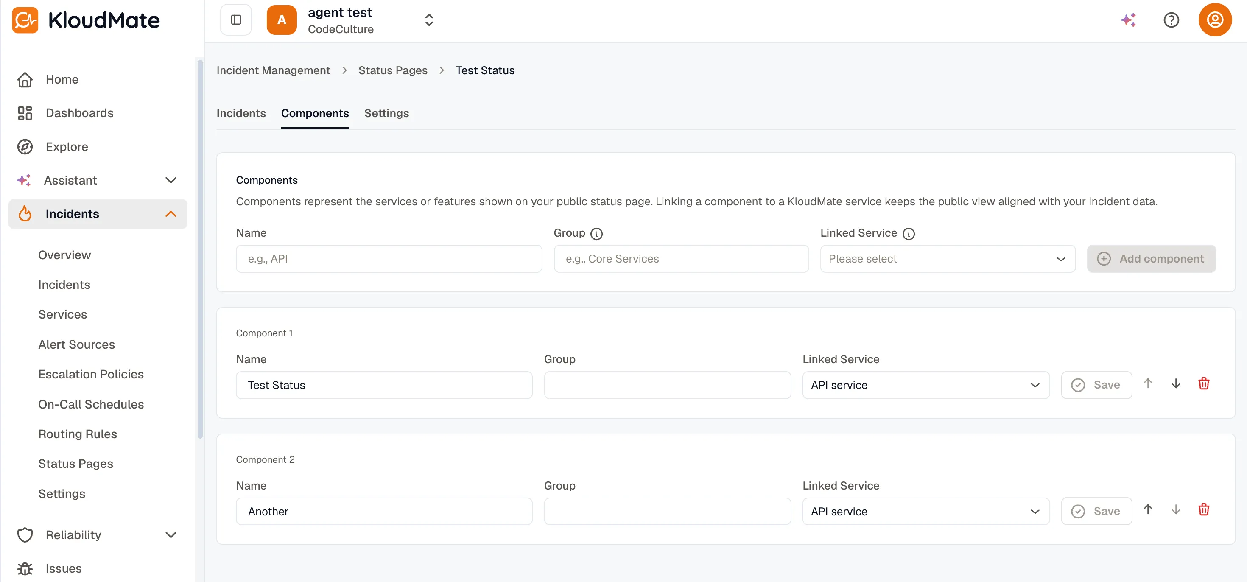This screenshot has width=1247, height=582.
Task: Move Component 2 down with arrow icon
Action: (x=1176, y=509)
